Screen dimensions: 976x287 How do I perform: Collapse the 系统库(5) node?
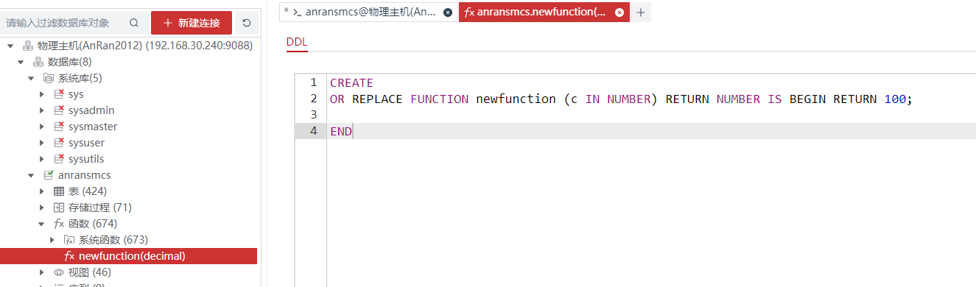[31, 78]
